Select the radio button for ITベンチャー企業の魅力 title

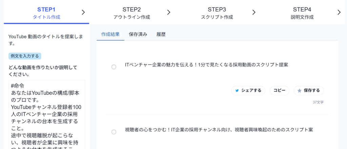(x=114, y=67)
